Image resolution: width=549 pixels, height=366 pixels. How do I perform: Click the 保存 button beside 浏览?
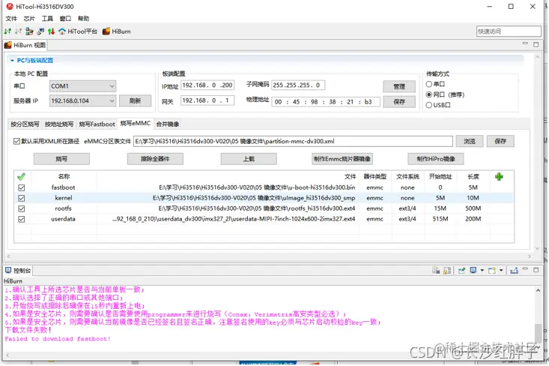pyautogui.click(x=500, y=141)
